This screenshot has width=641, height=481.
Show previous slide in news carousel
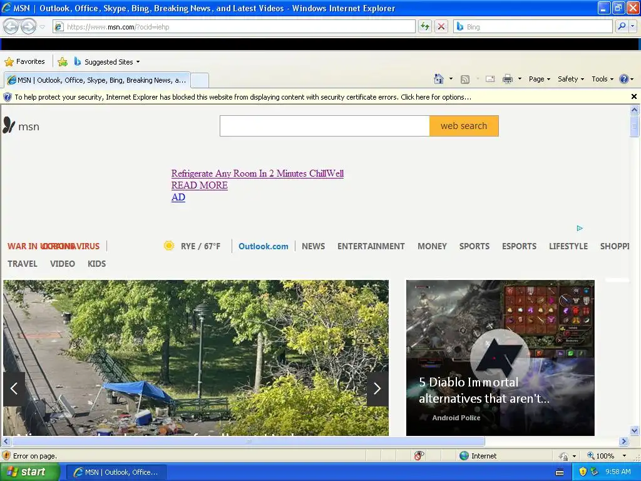coord(14,388)
